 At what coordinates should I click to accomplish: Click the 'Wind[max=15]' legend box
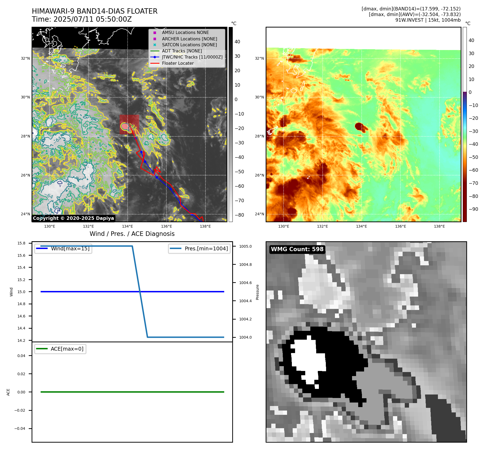tap(63, 248)
